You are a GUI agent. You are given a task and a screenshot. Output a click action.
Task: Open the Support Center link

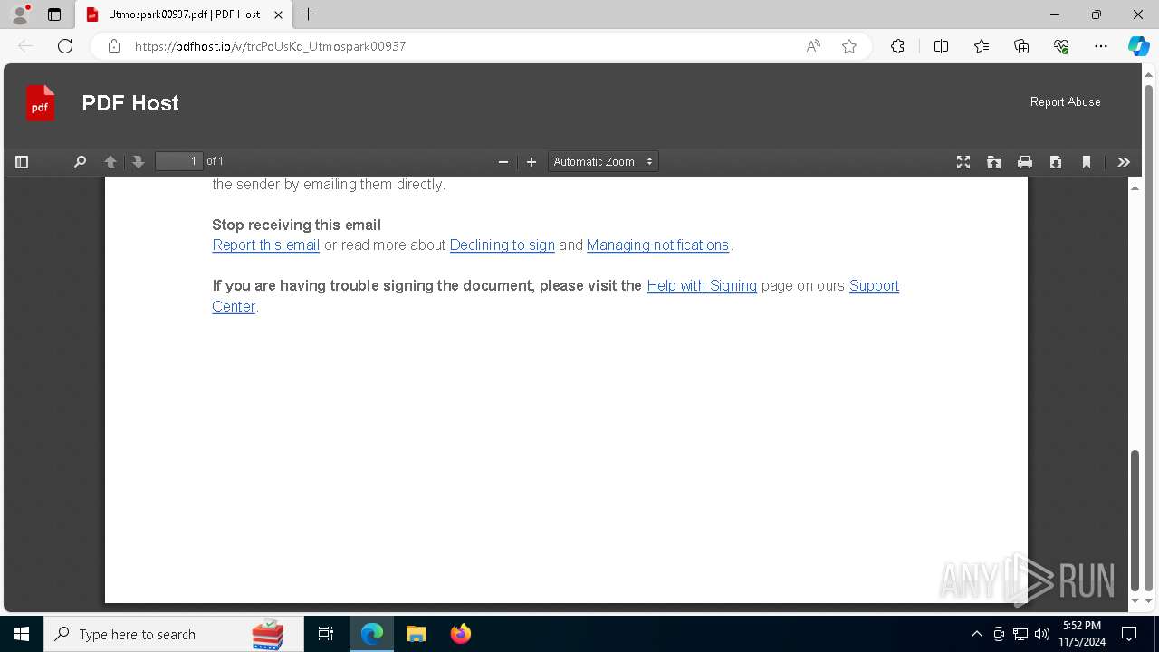(874, 286)
